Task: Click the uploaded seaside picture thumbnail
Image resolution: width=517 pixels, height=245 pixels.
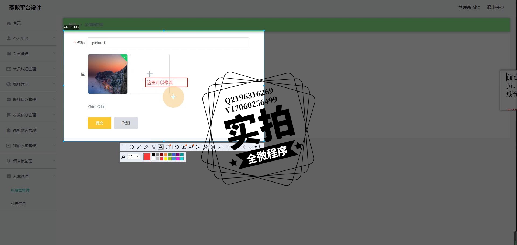Action: tap(108, 74)
